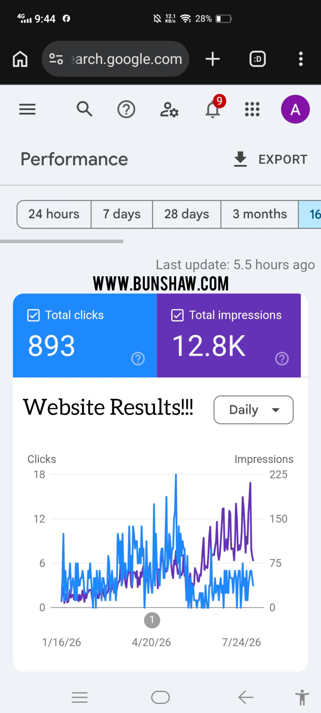Open help icon on Total impressions card
The height and width of the screenshot is (713, 321).
[282, 359]
